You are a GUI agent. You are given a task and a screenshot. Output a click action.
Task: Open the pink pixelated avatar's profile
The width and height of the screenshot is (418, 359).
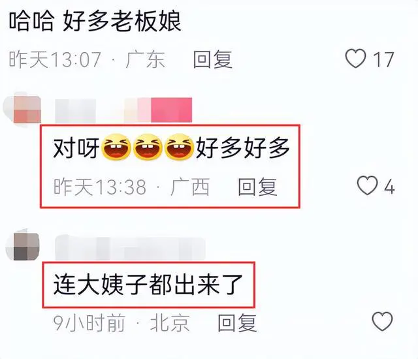pos(25,110)
